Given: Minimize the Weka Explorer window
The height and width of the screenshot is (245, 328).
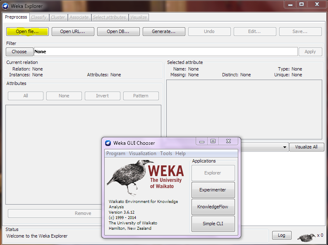Looking at the screenshot, I should tap(290, 4).
